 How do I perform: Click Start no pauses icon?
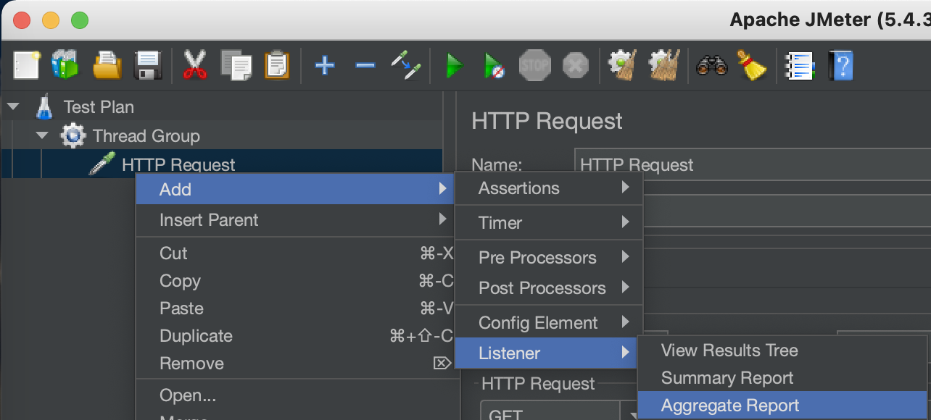coord(495,66)
